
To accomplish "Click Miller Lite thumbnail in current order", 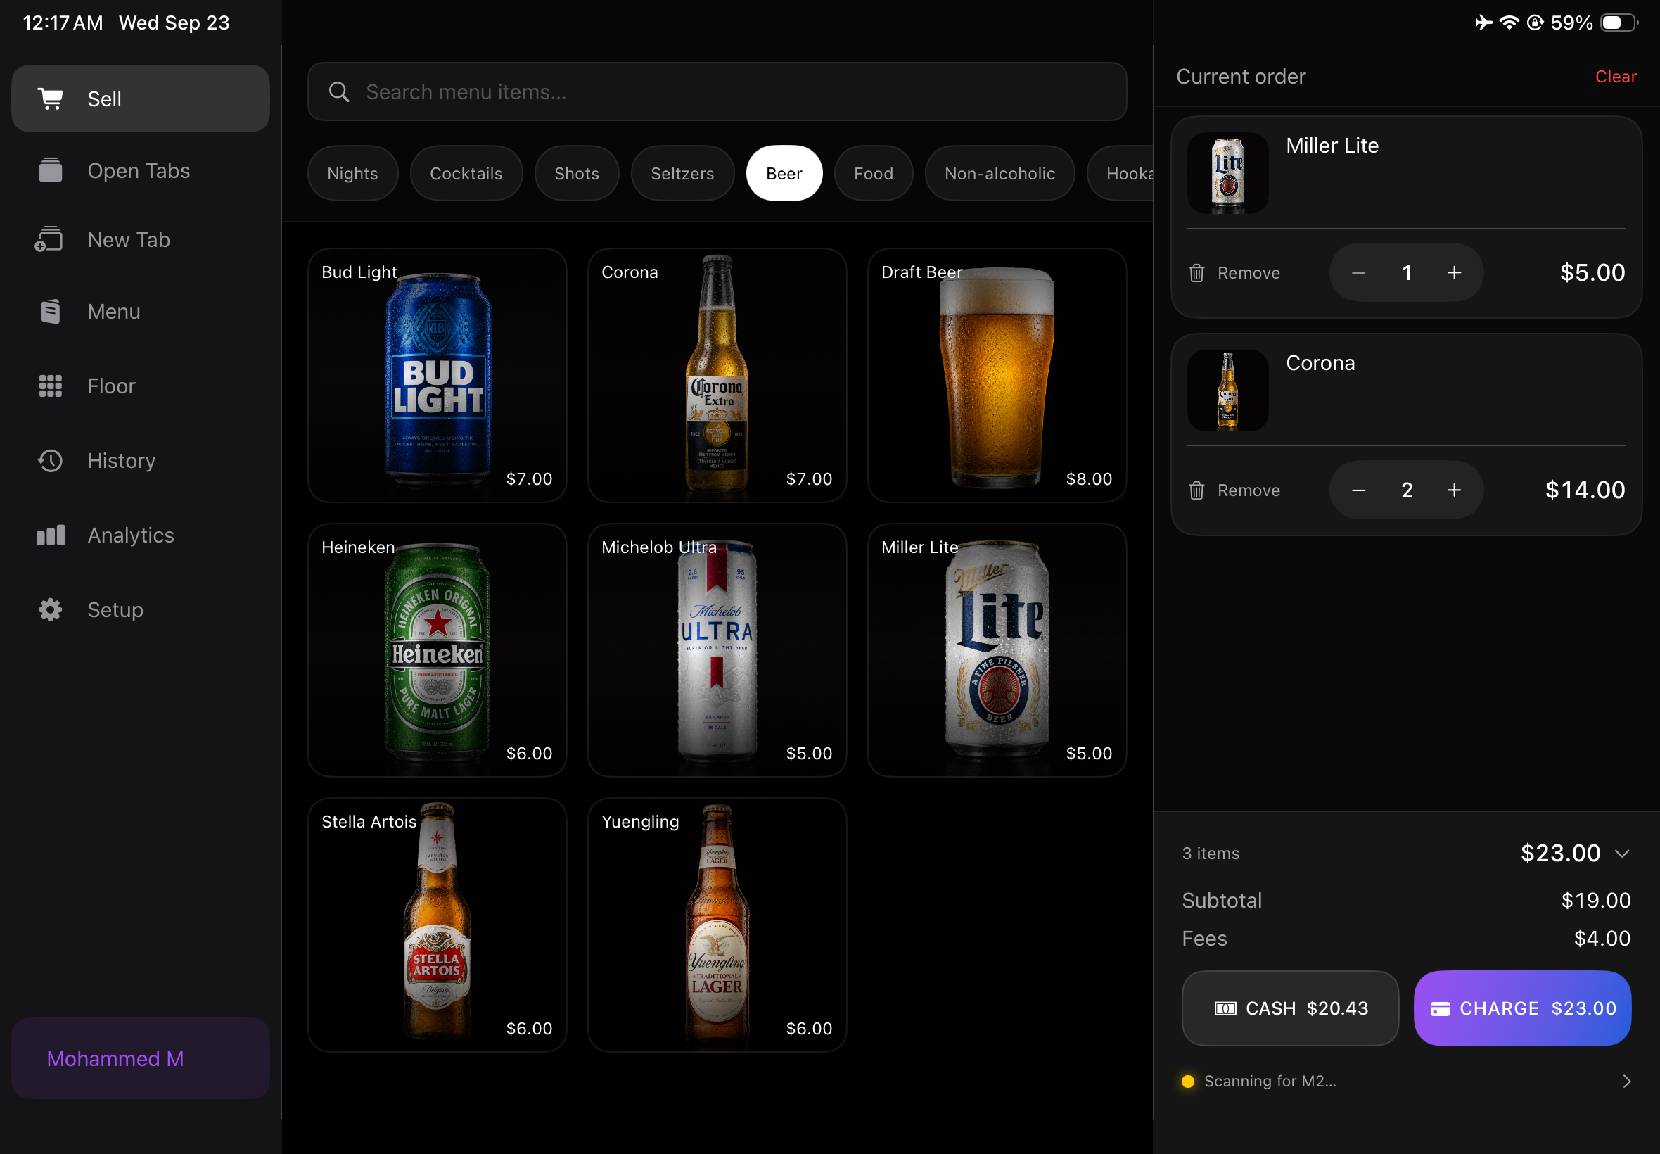I will click(x=1228, y=173).
